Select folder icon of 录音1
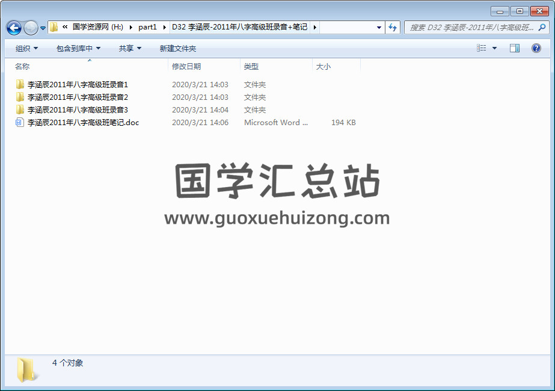This screenshot has width=555, height=391. click(20, 84)
